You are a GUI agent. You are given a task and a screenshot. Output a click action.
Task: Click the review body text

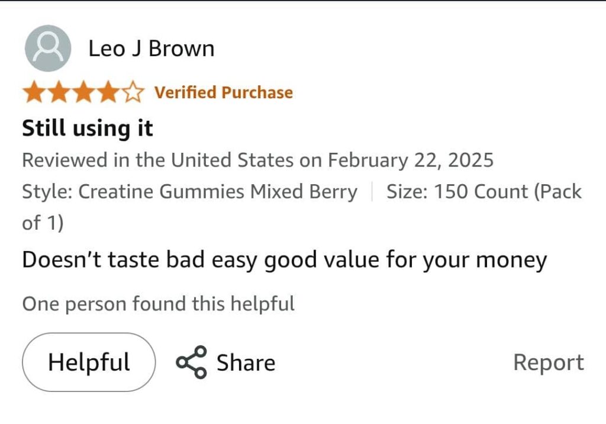pyautogui.click(x=284, y=261)
